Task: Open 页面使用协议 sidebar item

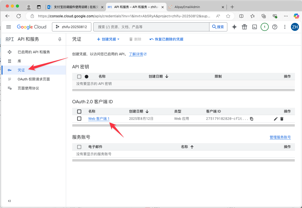Action: [x=34, y=88]
